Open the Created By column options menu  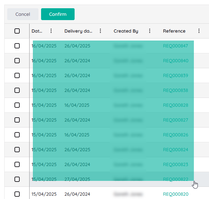tap(150, 31)
